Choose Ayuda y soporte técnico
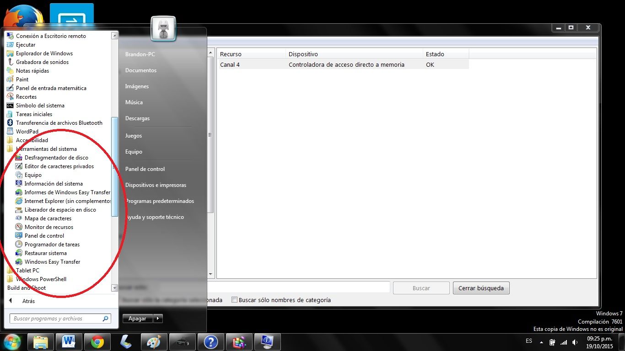The width and height of the screenshot is (625, 351). 155,217
